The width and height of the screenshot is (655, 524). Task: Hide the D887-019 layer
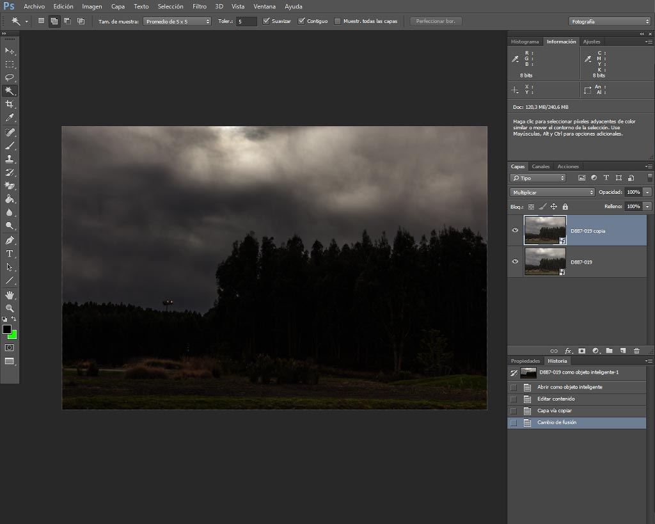tap(515, 262)
